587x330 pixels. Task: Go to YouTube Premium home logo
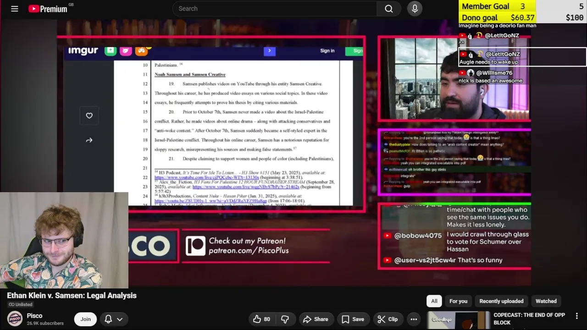[x=48, y=9]
